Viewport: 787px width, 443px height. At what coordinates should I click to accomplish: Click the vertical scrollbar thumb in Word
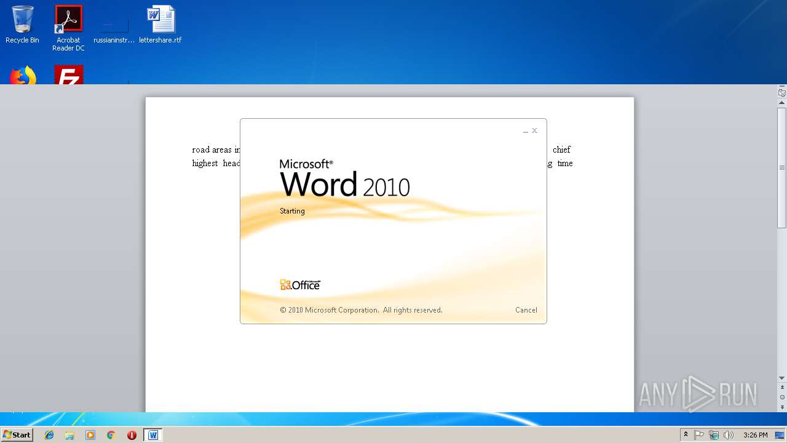781,167
